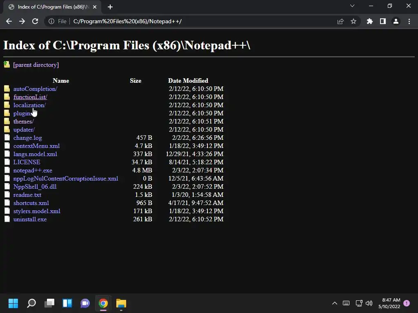Screen dimensions: 418x313
Task: Share this page icon
Action: [x=340, y=21]
